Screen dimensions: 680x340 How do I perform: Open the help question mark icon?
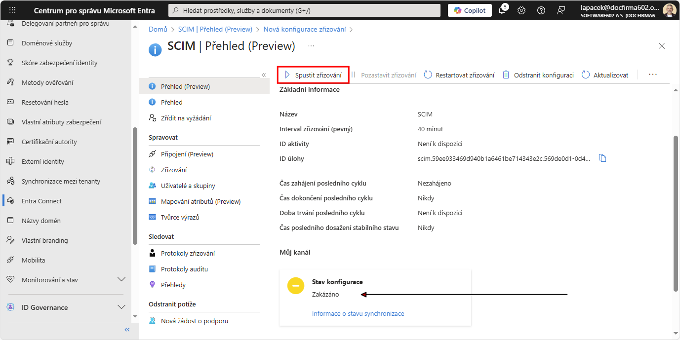[x=541, y=10]
